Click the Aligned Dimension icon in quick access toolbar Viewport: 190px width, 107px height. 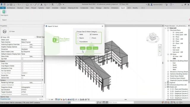36,4
